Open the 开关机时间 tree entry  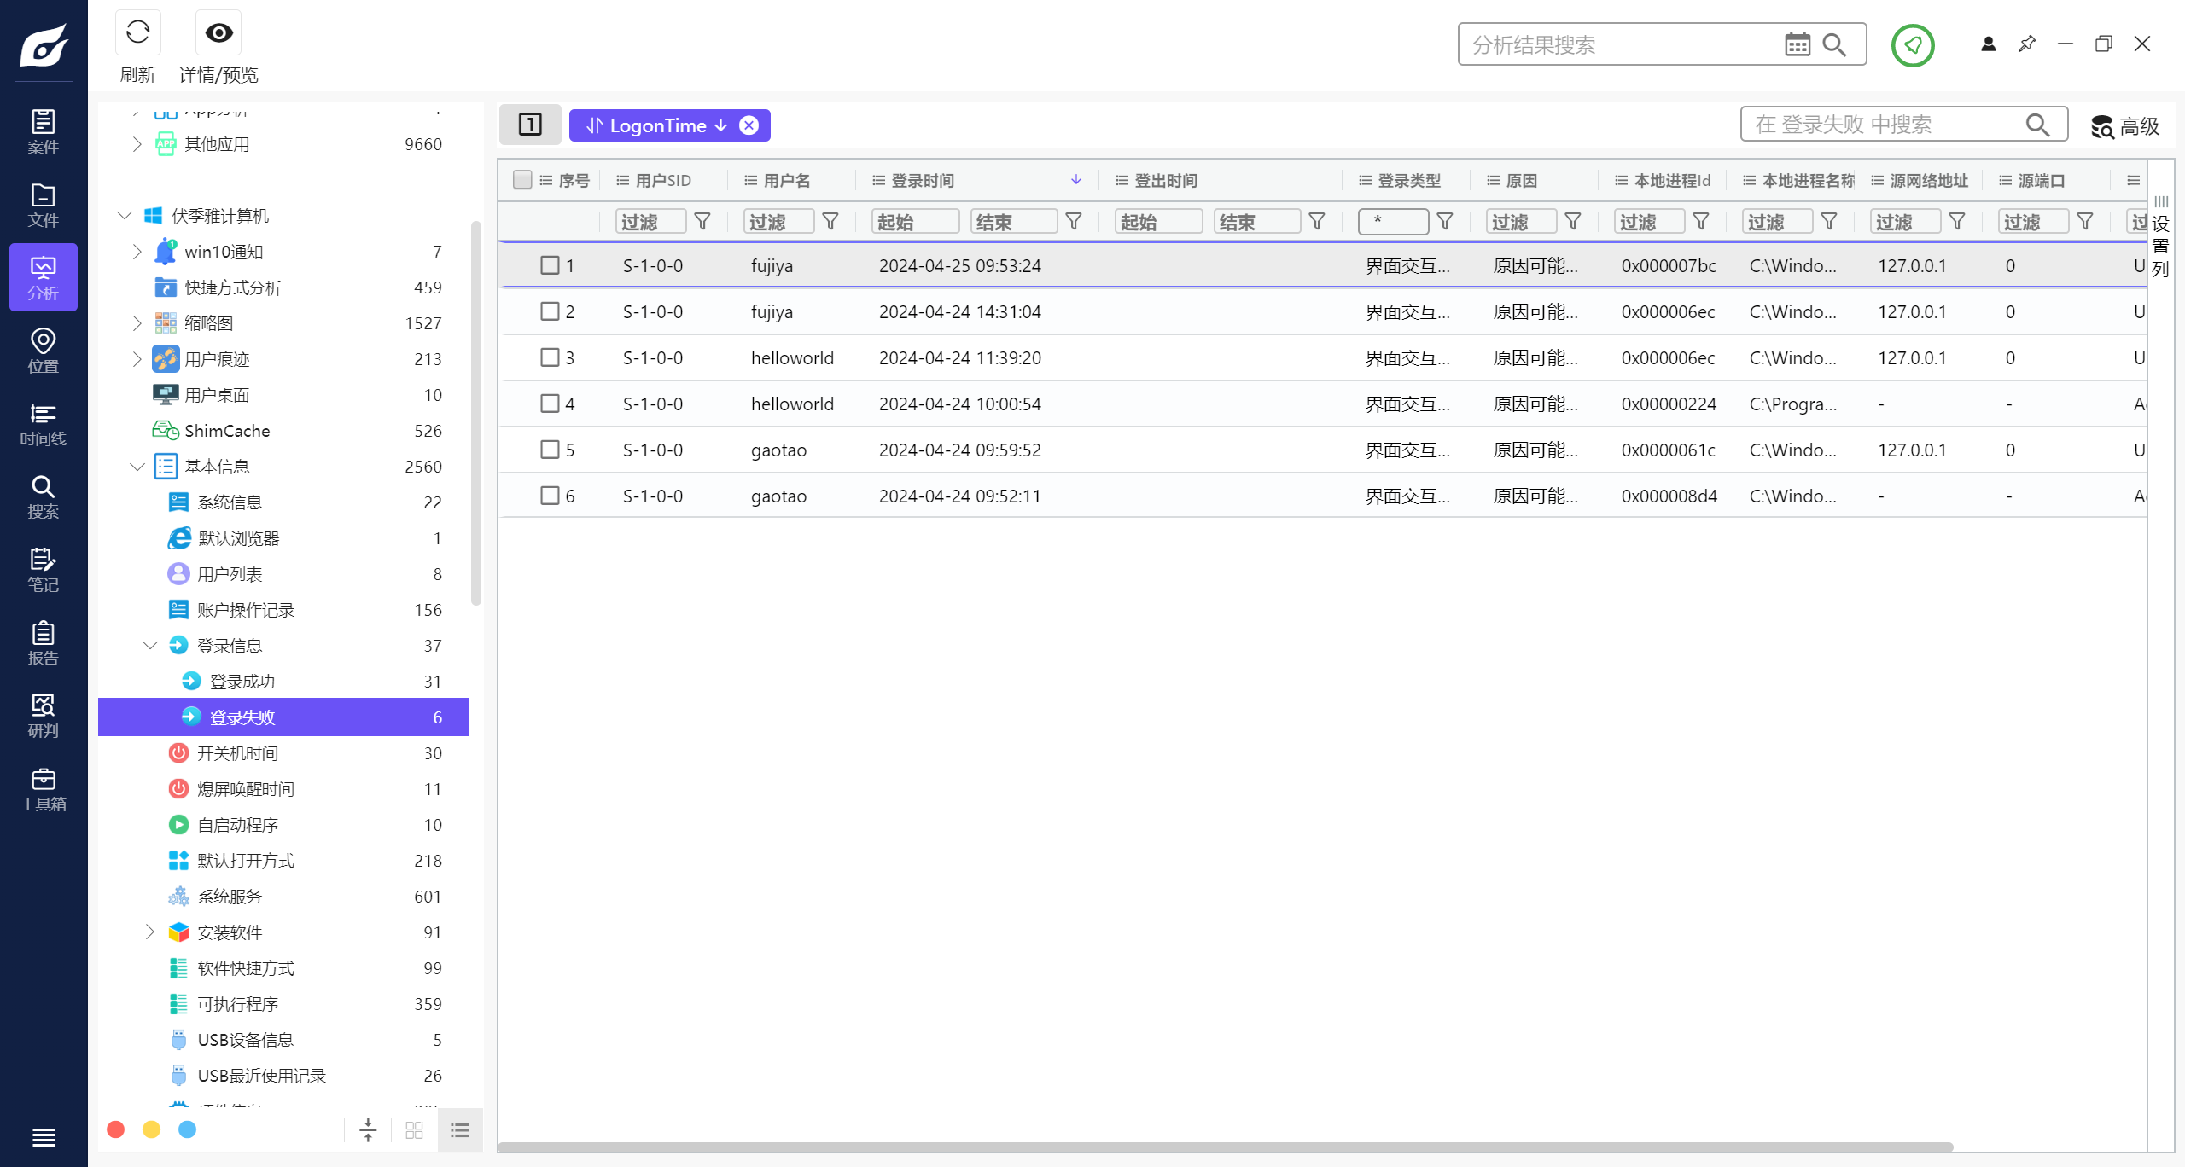[237, 753]
